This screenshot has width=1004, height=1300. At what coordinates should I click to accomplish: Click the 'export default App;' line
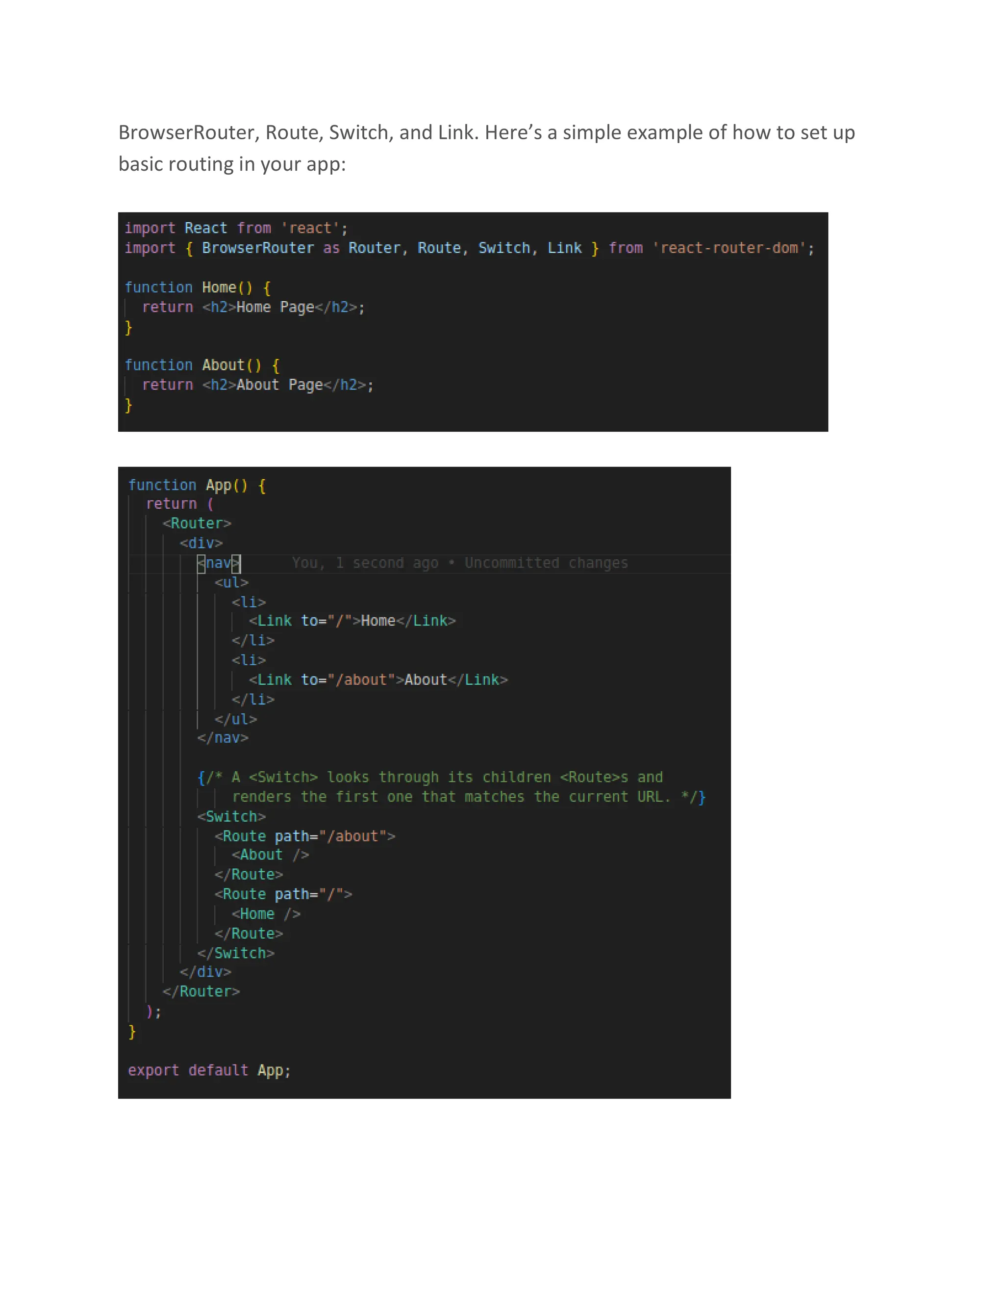tap(209, 1070)
